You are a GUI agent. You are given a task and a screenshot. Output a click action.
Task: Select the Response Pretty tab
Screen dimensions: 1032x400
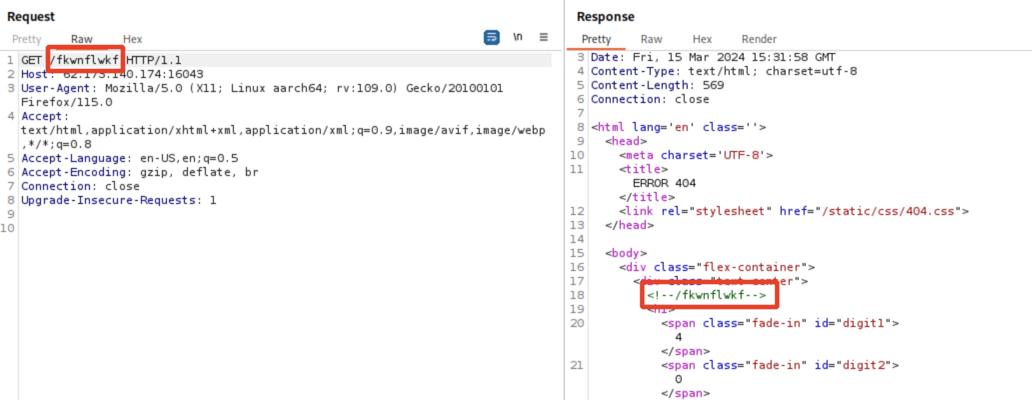click(596, 39)
